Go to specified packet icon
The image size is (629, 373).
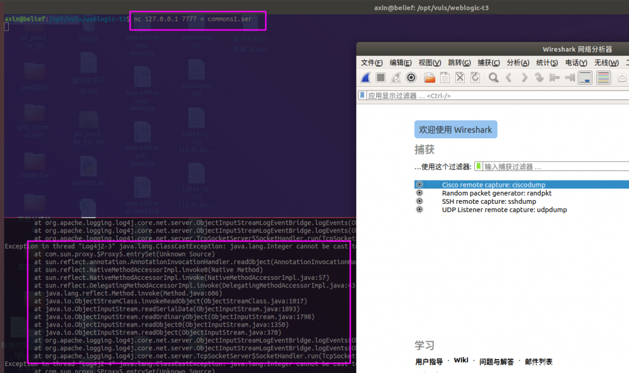(x=540, y=77)
